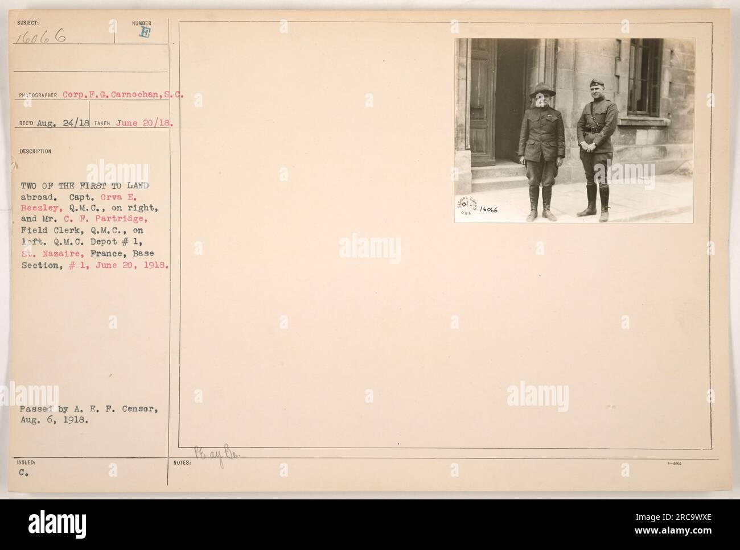Click the mounted photograph of two soldiers
This screenshot has width=740, height=550.
[574, 130]
